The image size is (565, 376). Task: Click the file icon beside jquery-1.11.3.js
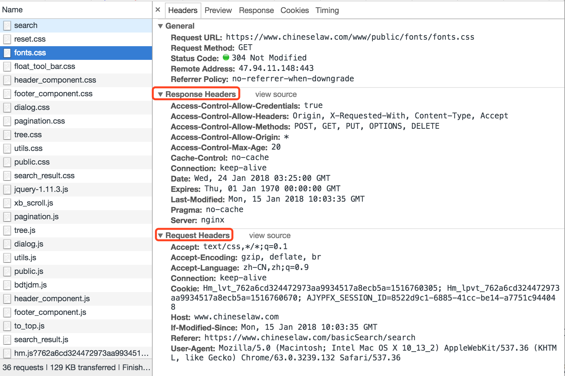7,189
